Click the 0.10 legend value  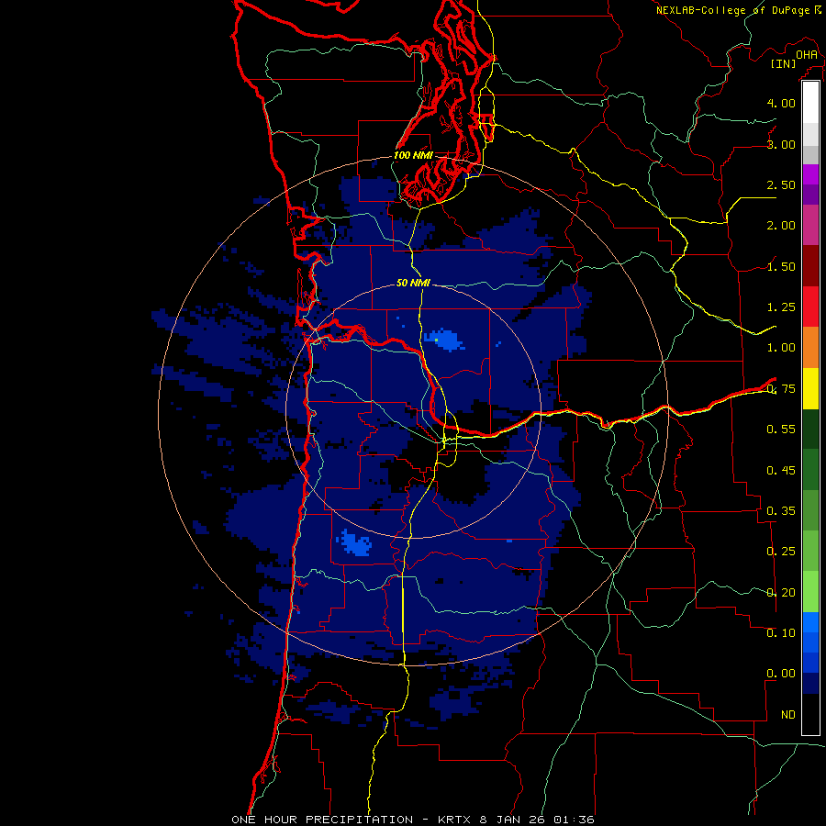(781, 632)
